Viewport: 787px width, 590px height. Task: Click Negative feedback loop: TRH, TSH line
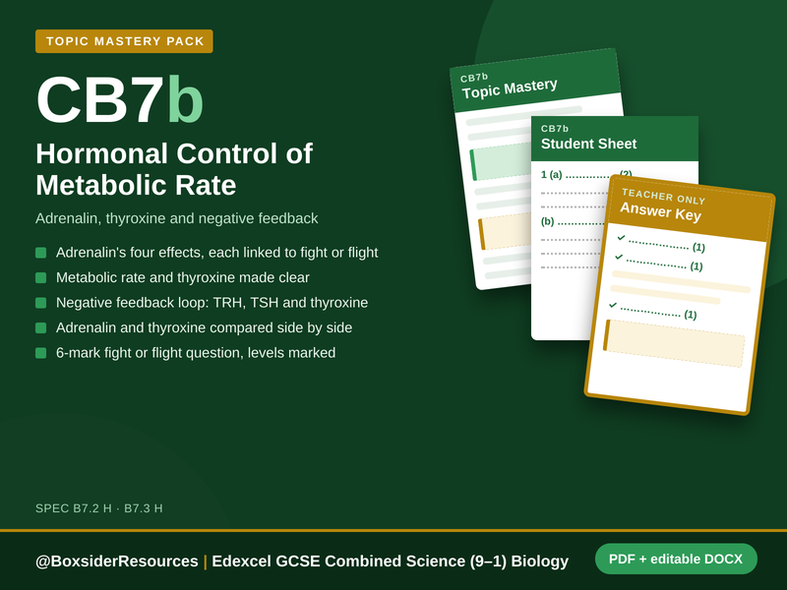point(212,303)
